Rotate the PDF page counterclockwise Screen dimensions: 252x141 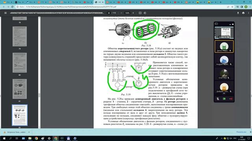click(145, 13)
